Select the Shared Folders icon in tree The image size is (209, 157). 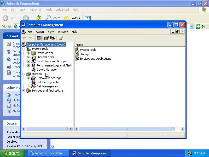[33, 57]
